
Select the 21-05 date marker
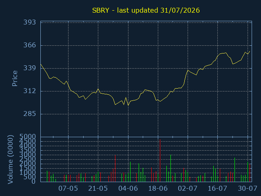pyautogui.click(x=98, y=189)
